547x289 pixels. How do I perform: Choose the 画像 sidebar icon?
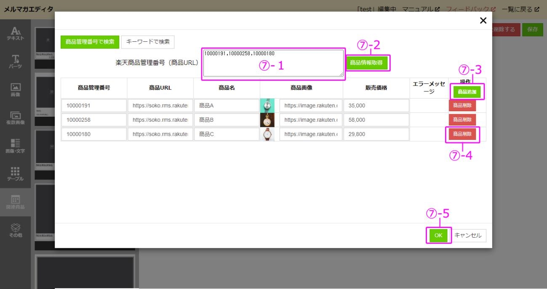click(x=15, y=89)
